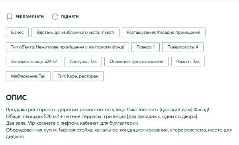239x145 pixels.
Task: Click the line 'Два зала, Vip комната'
Action: (x=72, y=123)
